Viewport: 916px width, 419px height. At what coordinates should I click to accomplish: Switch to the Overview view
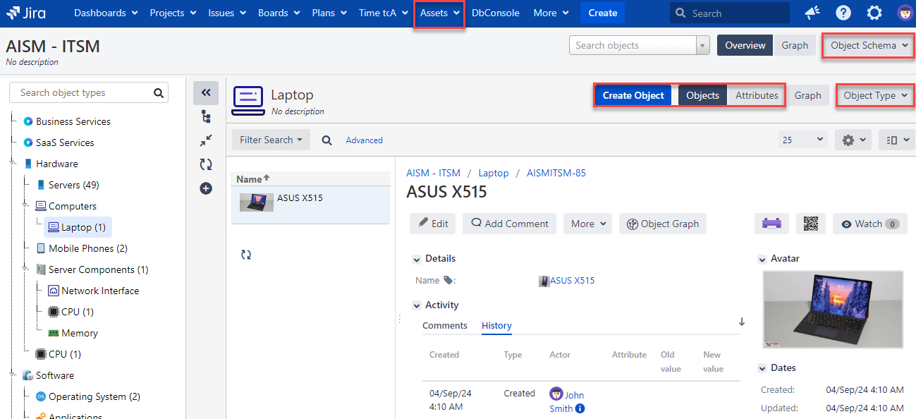pos(745,45)
